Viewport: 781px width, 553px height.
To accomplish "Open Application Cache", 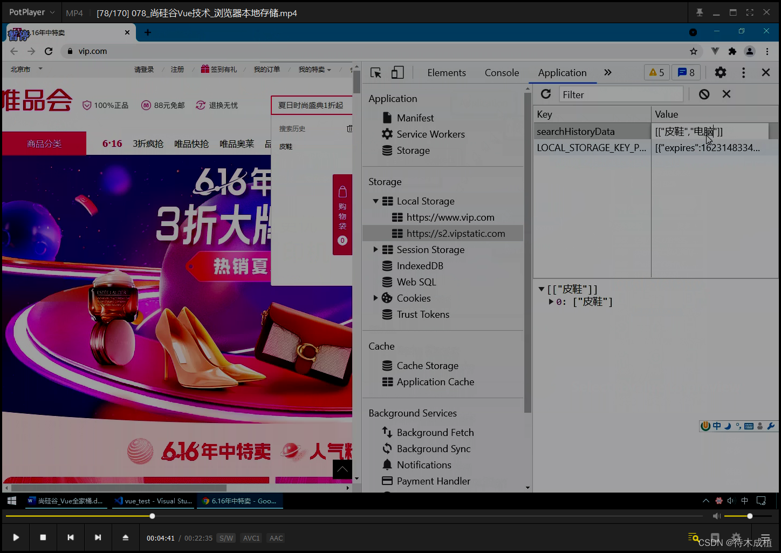I will [x=435, y=382].
